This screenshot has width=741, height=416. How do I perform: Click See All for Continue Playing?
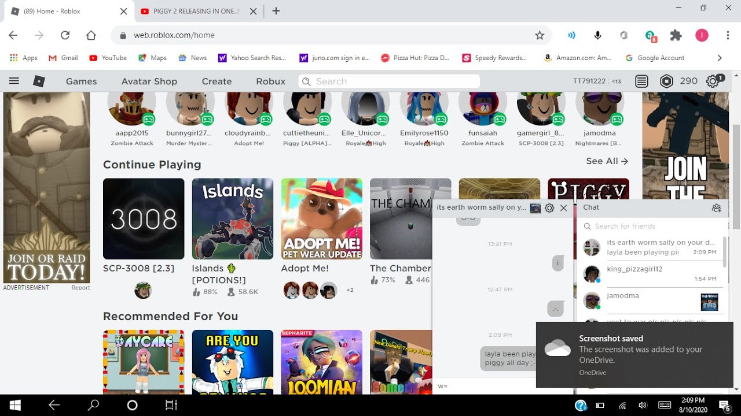coord(607,161)
